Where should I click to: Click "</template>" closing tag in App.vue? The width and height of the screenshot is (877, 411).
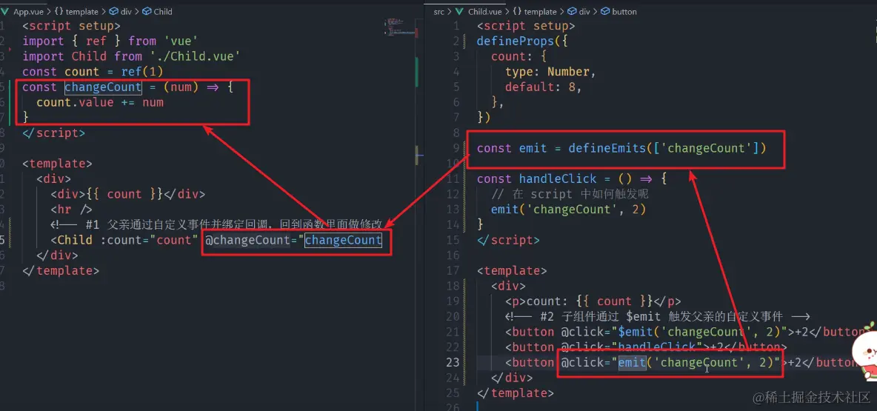61,270
